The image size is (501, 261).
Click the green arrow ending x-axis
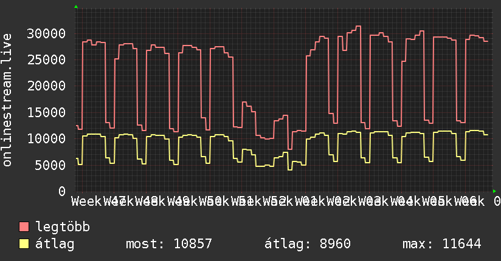tap(494, 191)
